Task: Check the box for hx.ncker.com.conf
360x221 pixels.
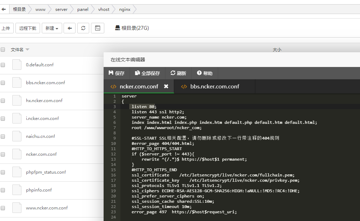Action: 3,101
